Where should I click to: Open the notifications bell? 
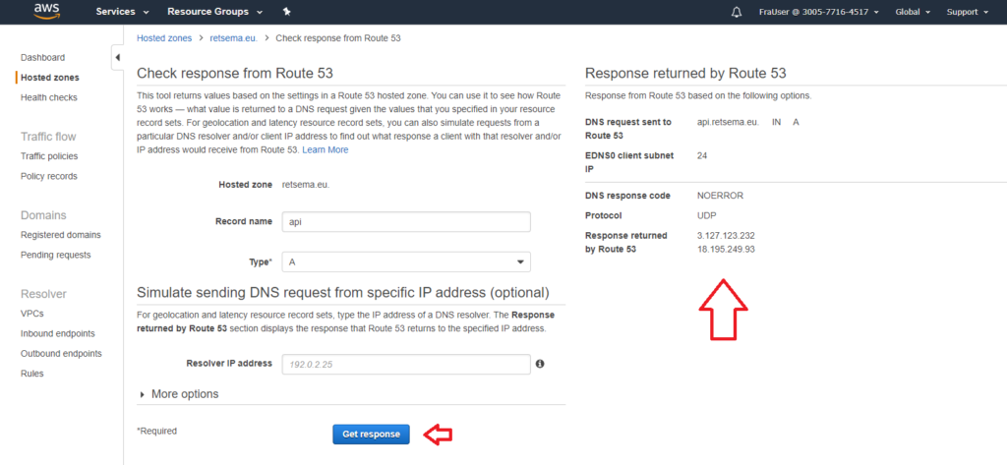tap(737, 12)
